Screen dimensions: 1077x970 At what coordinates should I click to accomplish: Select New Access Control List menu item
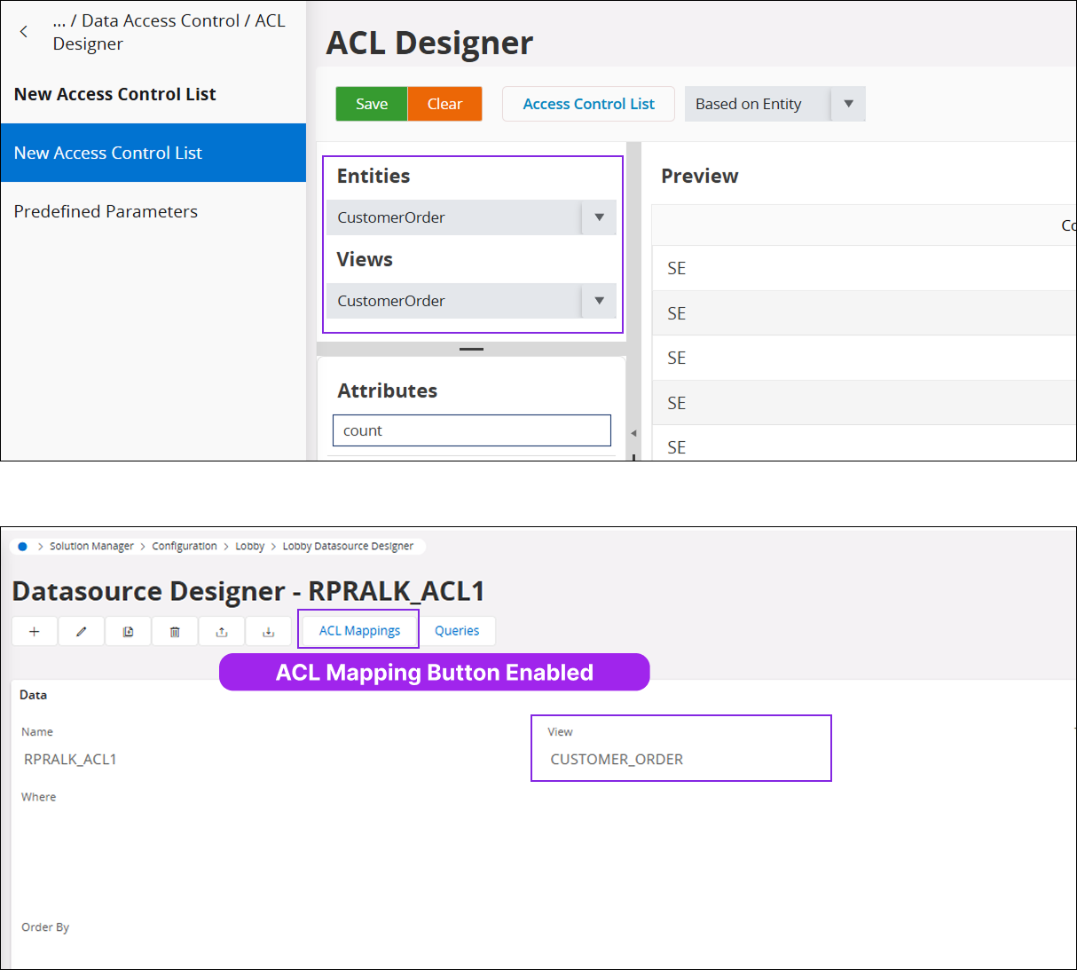click(153, 153)
